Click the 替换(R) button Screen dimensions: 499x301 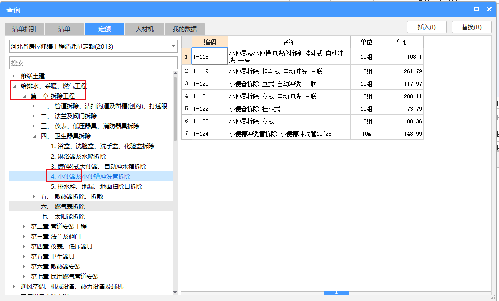(x=472, y=27)
